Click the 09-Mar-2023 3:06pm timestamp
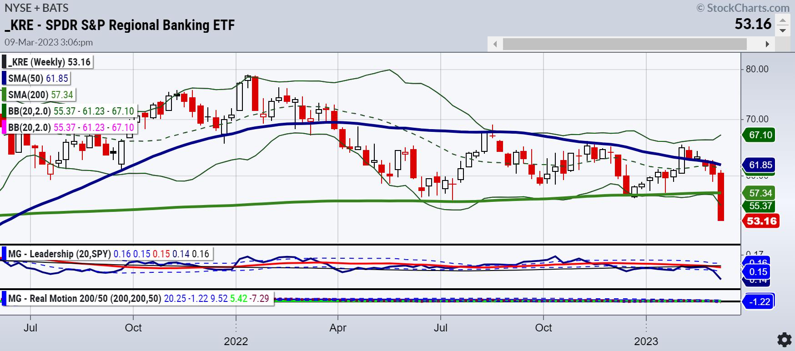Viewport: 795px width, 351px height. (x=49, y=42)
